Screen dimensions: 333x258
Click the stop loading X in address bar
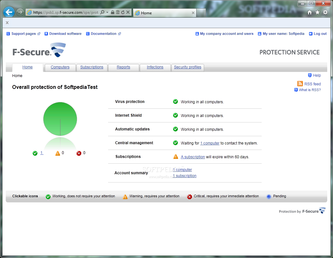(x=128, y=12)
